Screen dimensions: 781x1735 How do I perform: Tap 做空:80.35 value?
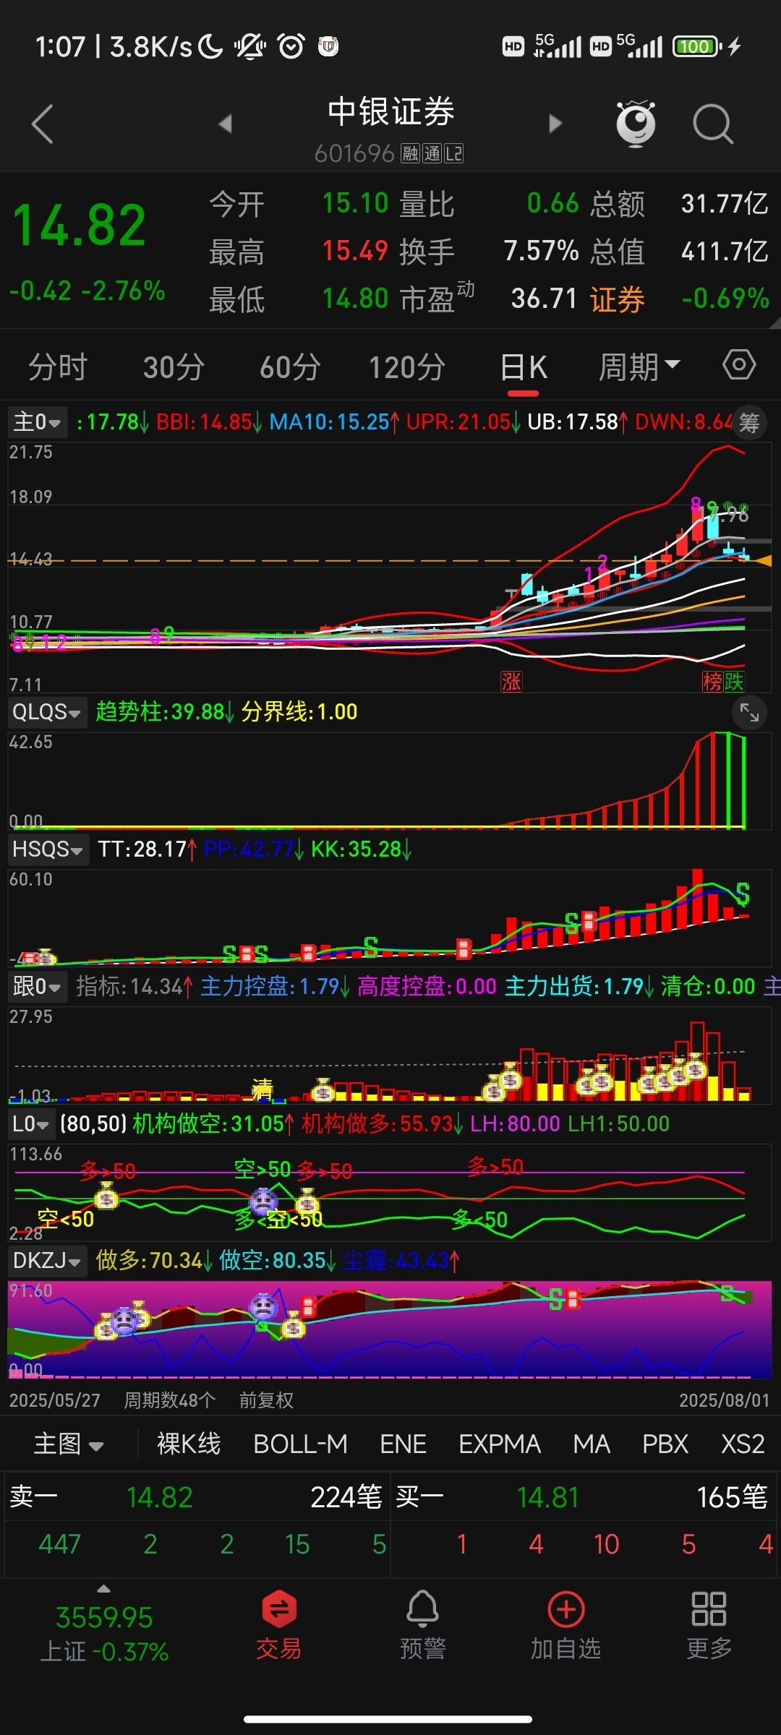(x=277, y=1261)
